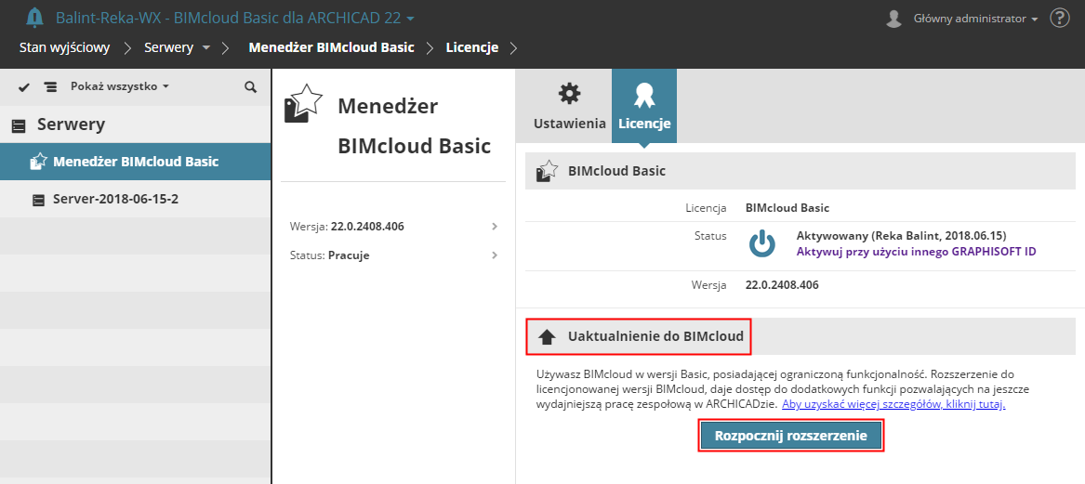Click the user avatar icon

coord(894,19)
